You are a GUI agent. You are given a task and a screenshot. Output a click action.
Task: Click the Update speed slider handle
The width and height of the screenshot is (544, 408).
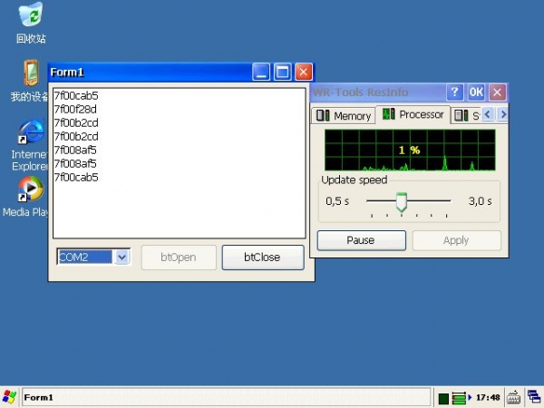402,201
